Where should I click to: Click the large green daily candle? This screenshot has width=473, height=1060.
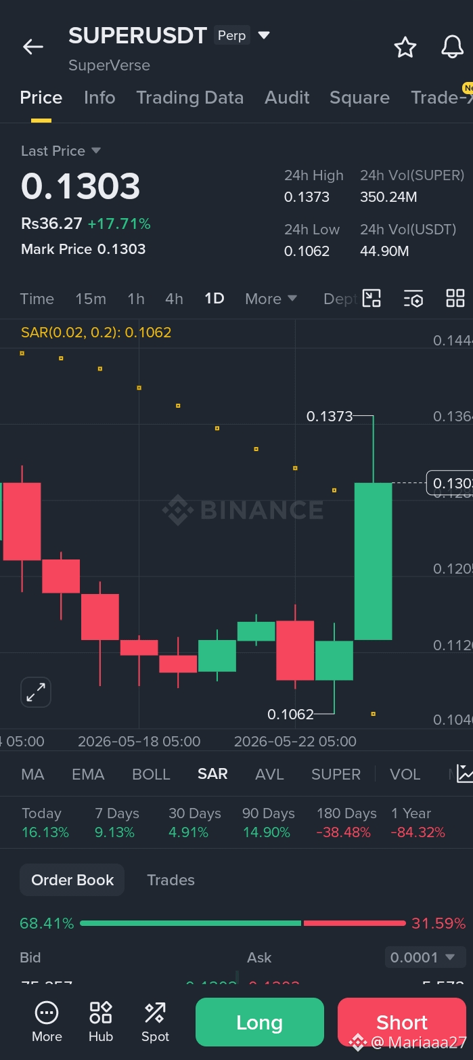[x=373, y=561]
